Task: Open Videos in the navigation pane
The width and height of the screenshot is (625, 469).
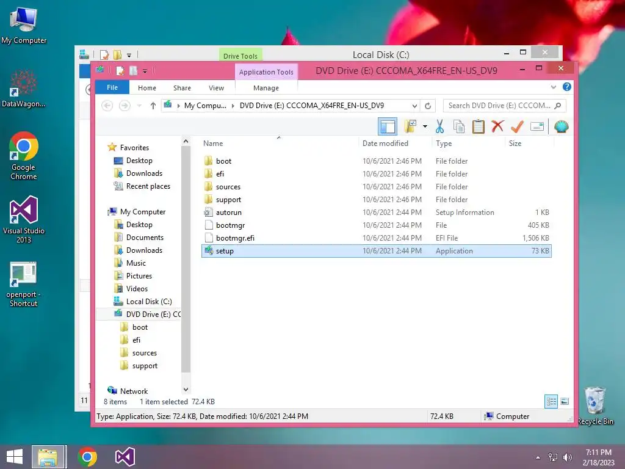Action: (x=131, y=289)
